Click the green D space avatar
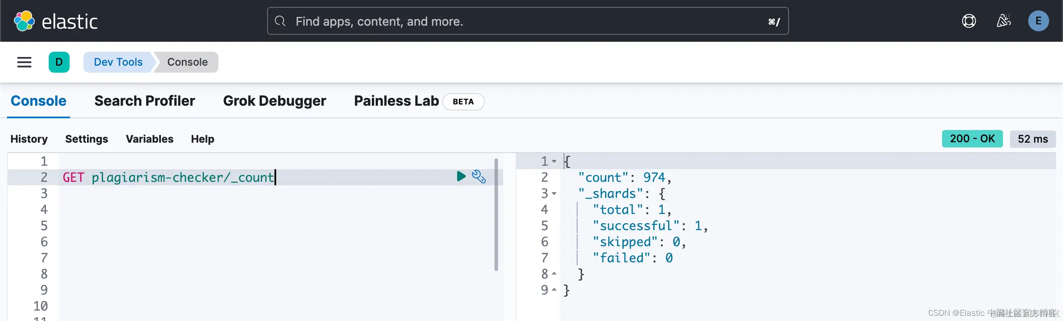Viewport: 1063px width, 321px height. (59, 62)
